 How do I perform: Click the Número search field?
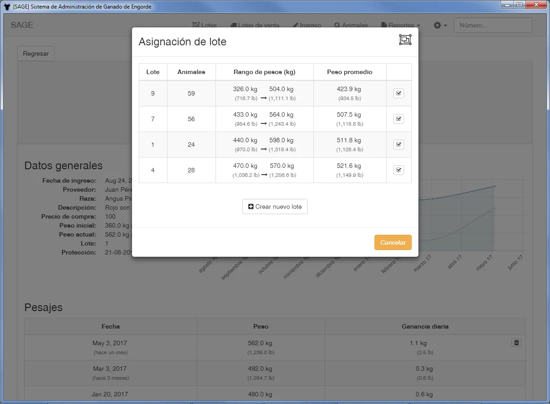[x=493, y=25]
